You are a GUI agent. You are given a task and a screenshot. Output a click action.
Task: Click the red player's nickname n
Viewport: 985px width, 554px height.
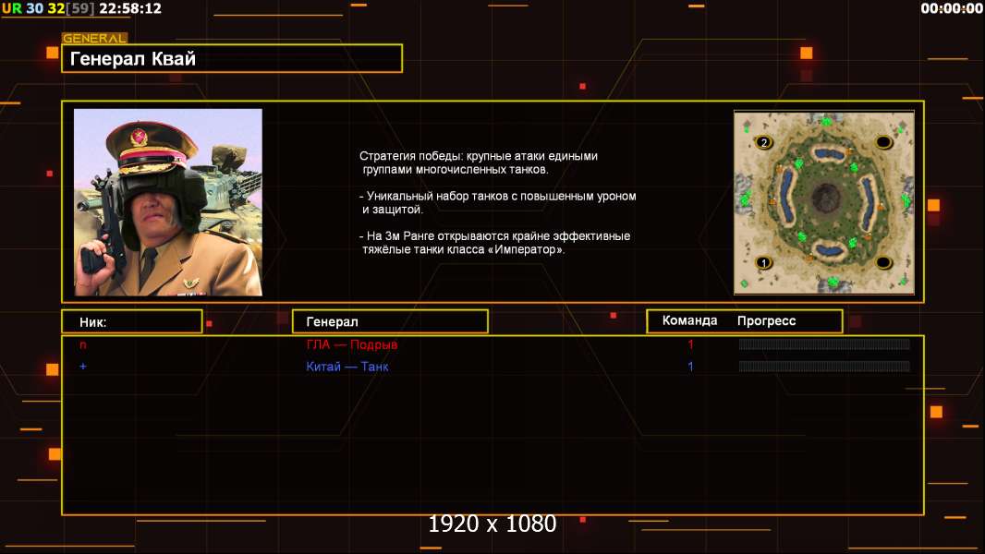tap(83, 345)
